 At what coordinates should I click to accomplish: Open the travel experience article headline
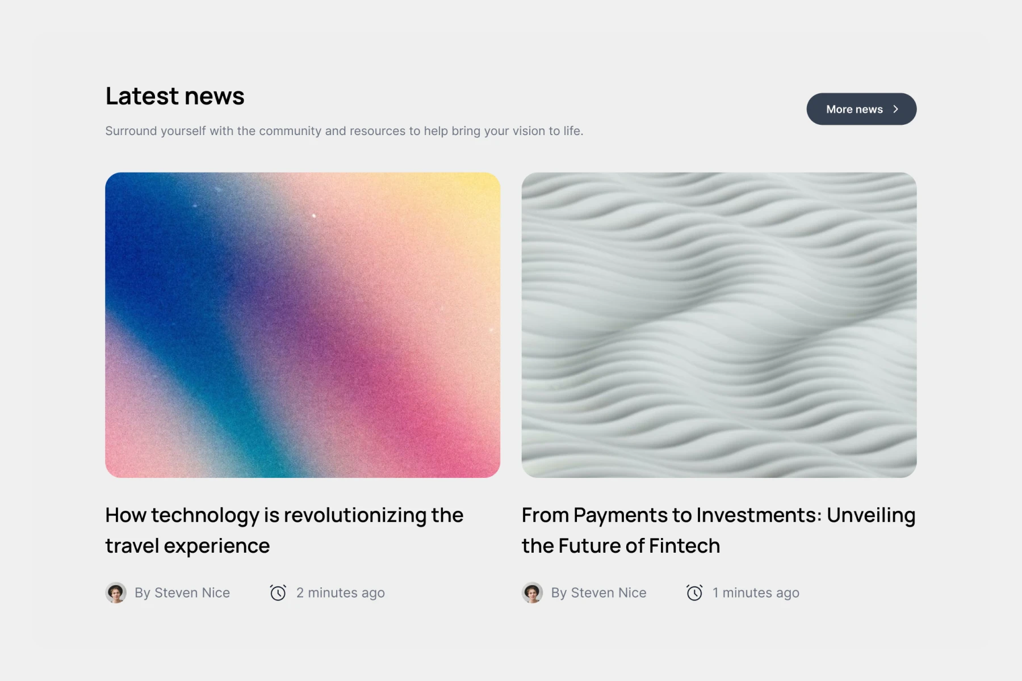[x=284, y=530]
